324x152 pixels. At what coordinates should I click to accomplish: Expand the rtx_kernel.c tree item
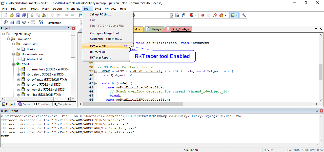[18, 89]
